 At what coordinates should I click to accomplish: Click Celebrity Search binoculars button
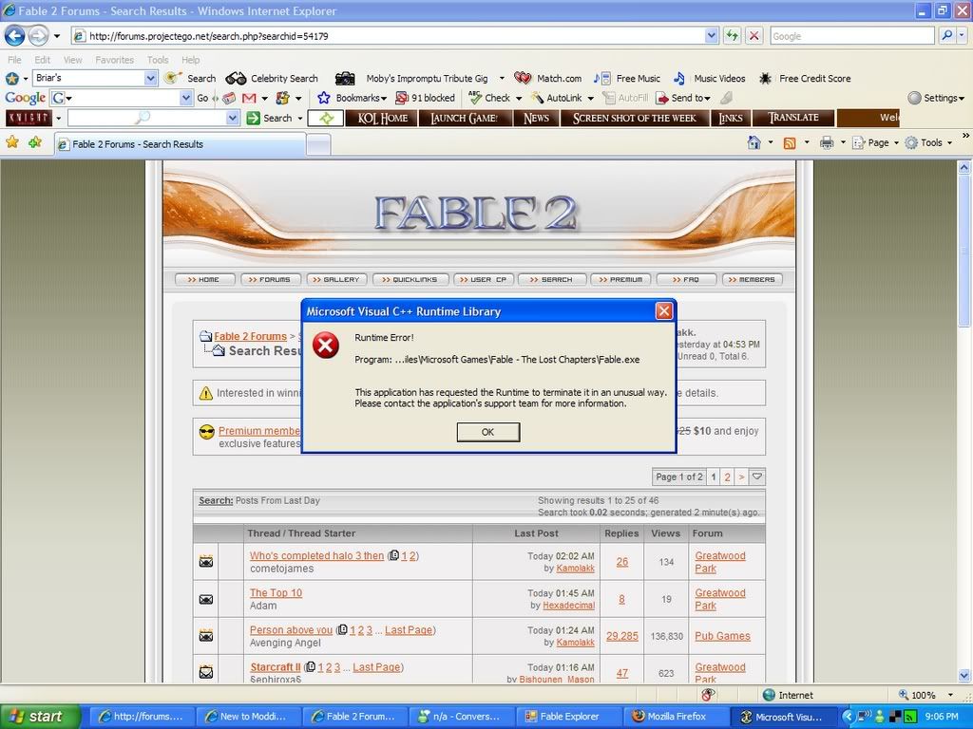click(272, 79)
